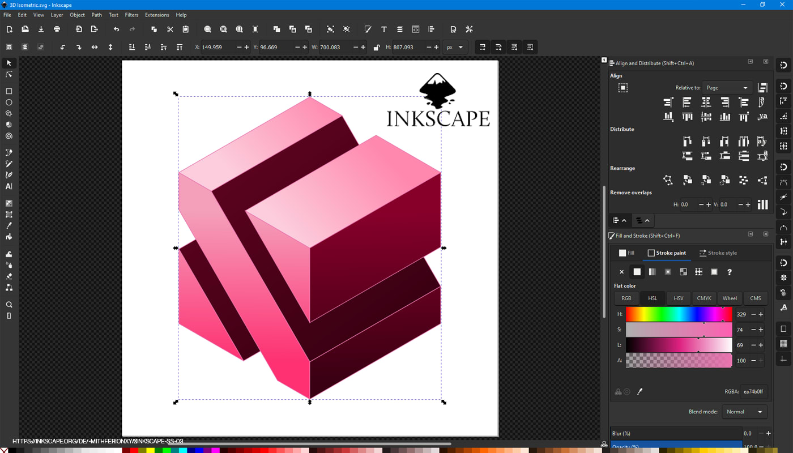This screenshot has width=793, height=453.
Task: Open the Filters menu
Action: [x=131, y=15]
